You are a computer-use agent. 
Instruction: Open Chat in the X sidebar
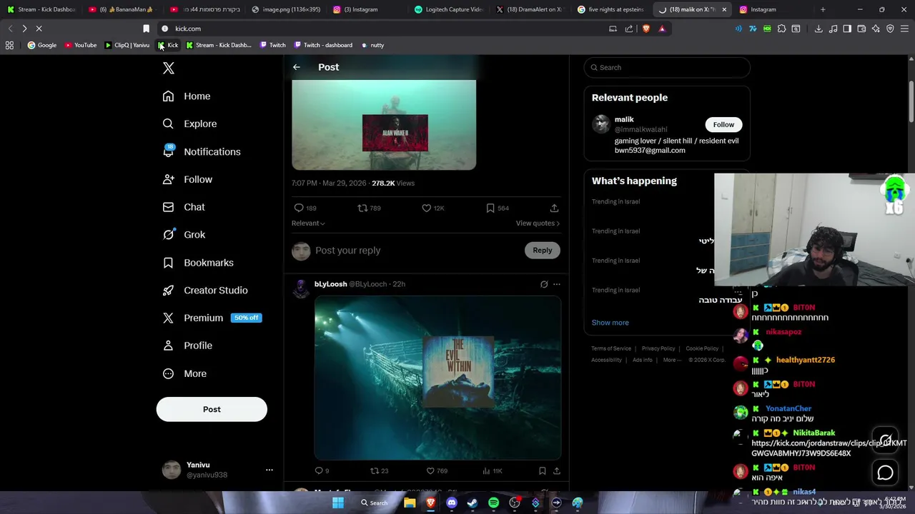pyautogui.click(x=184, y=207)
